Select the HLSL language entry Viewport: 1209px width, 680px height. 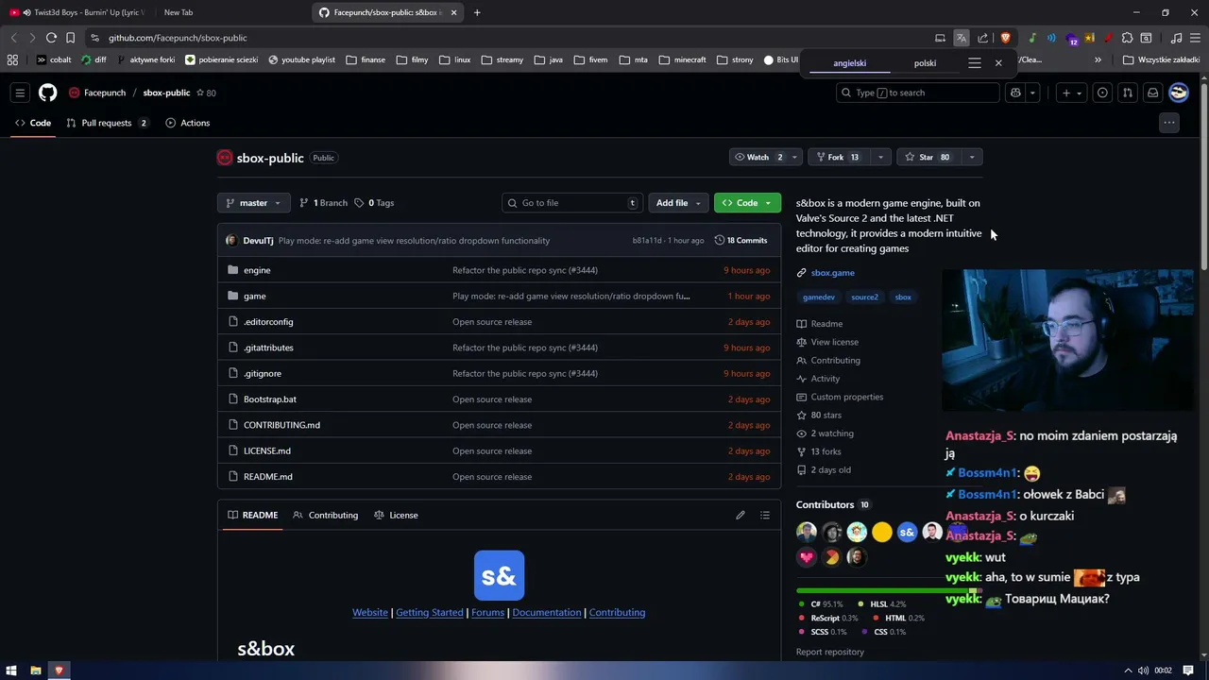(x=882, y=604)
